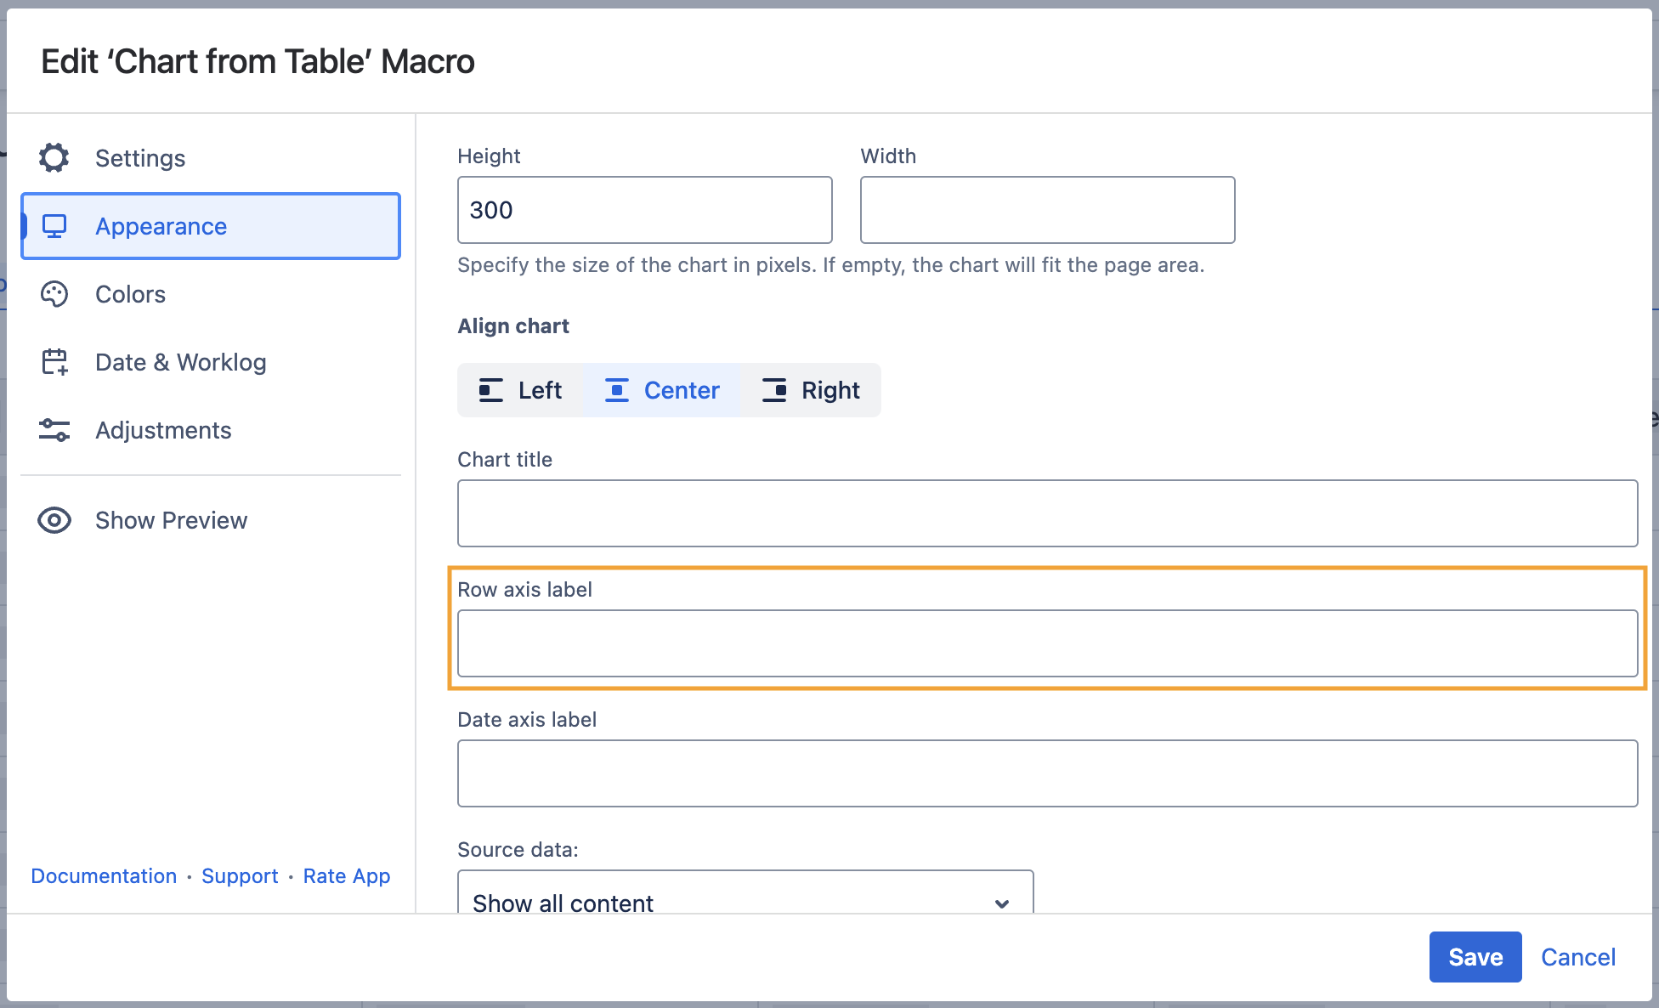Click the Show Preview eye icon
This screenshot has width=1659, height=1008.
pos(54,520)
